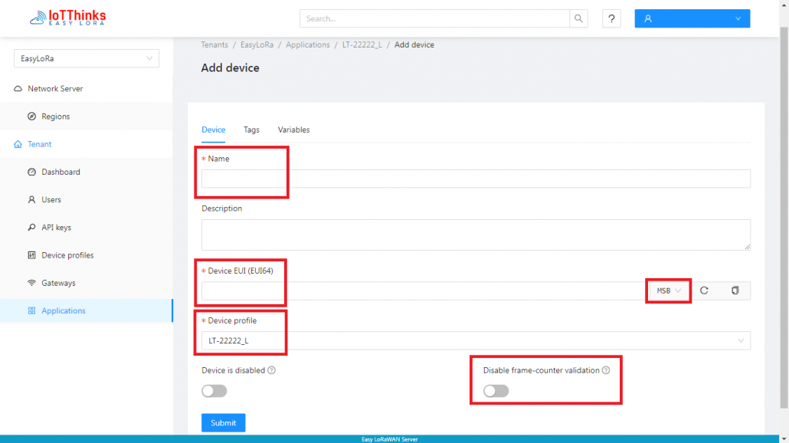Image resolution: width=789 pixels, height=443 pixels.
Task: Expand the EasyLoRa tenant selector
Action: tap(86, 58)
